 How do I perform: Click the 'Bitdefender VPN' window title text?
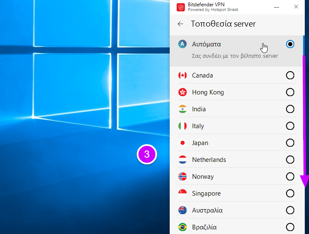point(206,5)
